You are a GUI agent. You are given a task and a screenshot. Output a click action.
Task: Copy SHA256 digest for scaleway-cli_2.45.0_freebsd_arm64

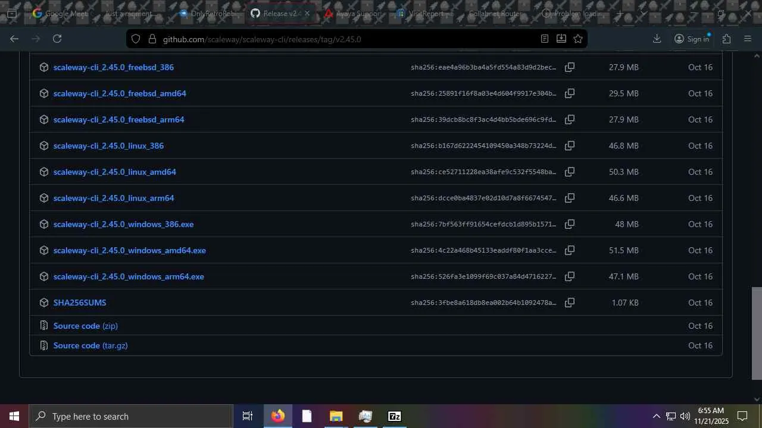tap(570, 119)
